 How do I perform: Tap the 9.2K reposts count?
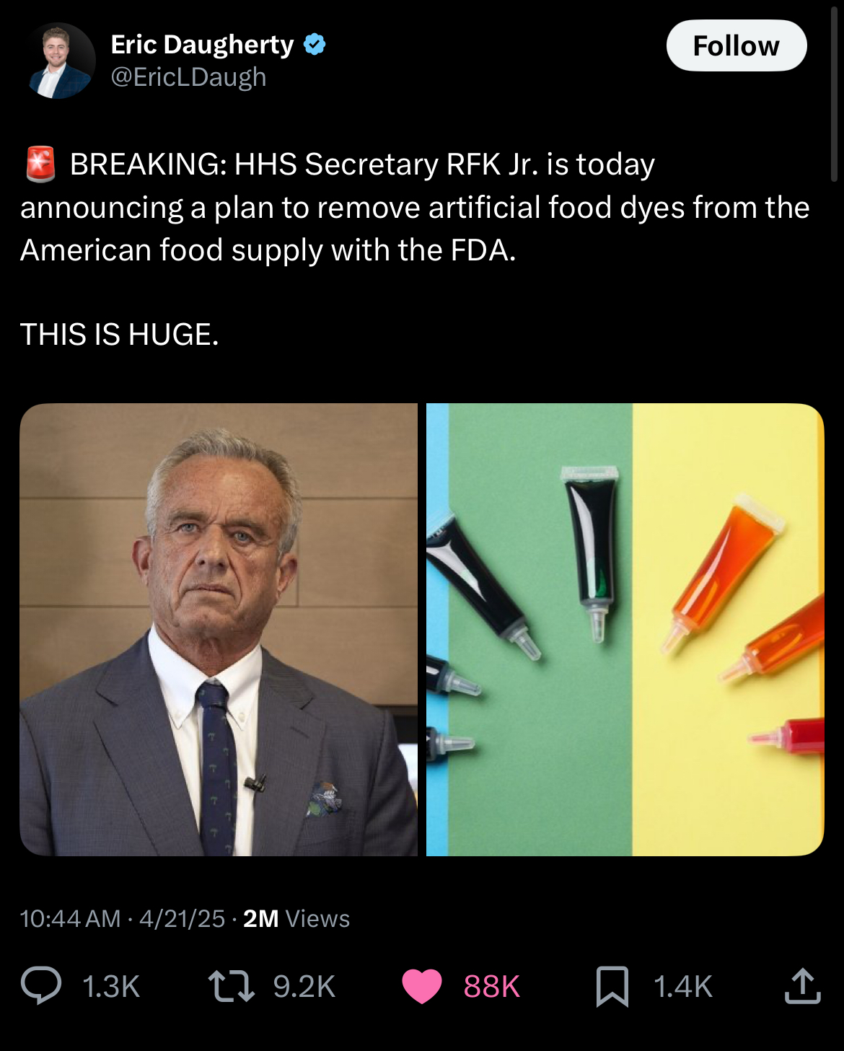pos(304,986)
